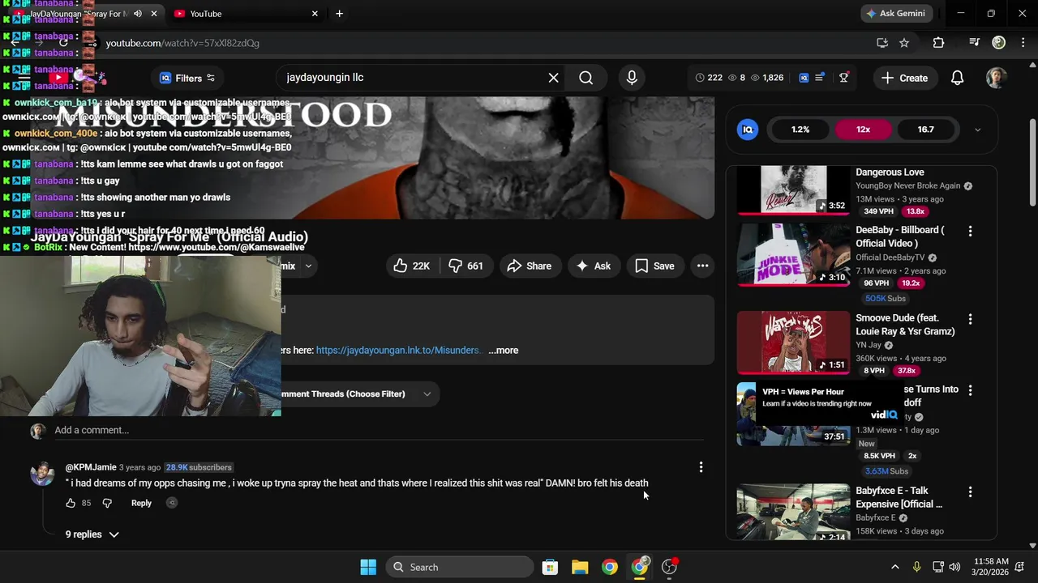Click the address bar URL

[182, 43]
